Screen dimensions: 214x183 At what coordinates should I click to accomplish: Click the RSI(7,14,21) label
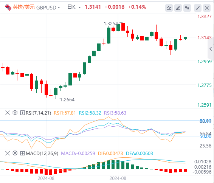tap(38, 113)
